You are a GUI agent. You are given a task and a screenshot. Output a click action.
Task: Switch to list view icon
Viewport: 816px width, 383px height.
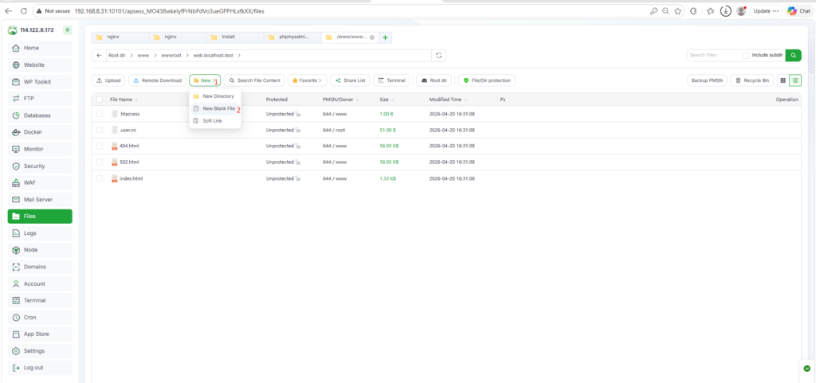tap(795, 80)
